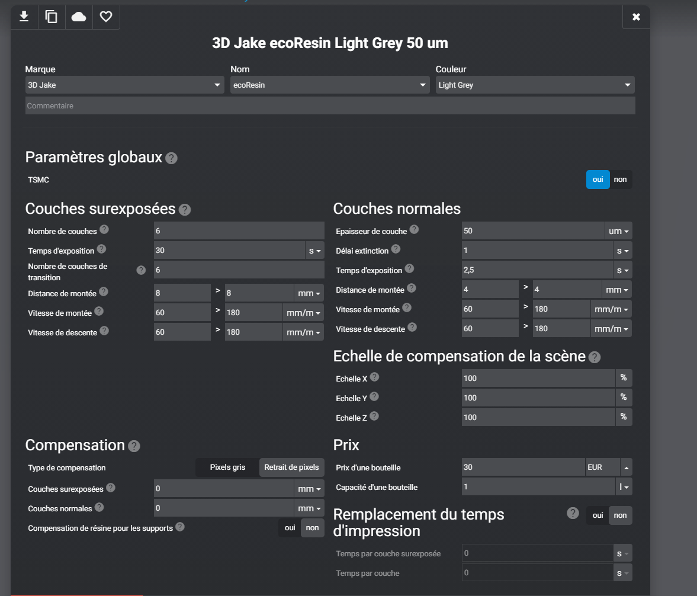Viewport: 697px width, 596px height.
Task: Show help for surexposées Vitesse de descente
Action: 104,331
